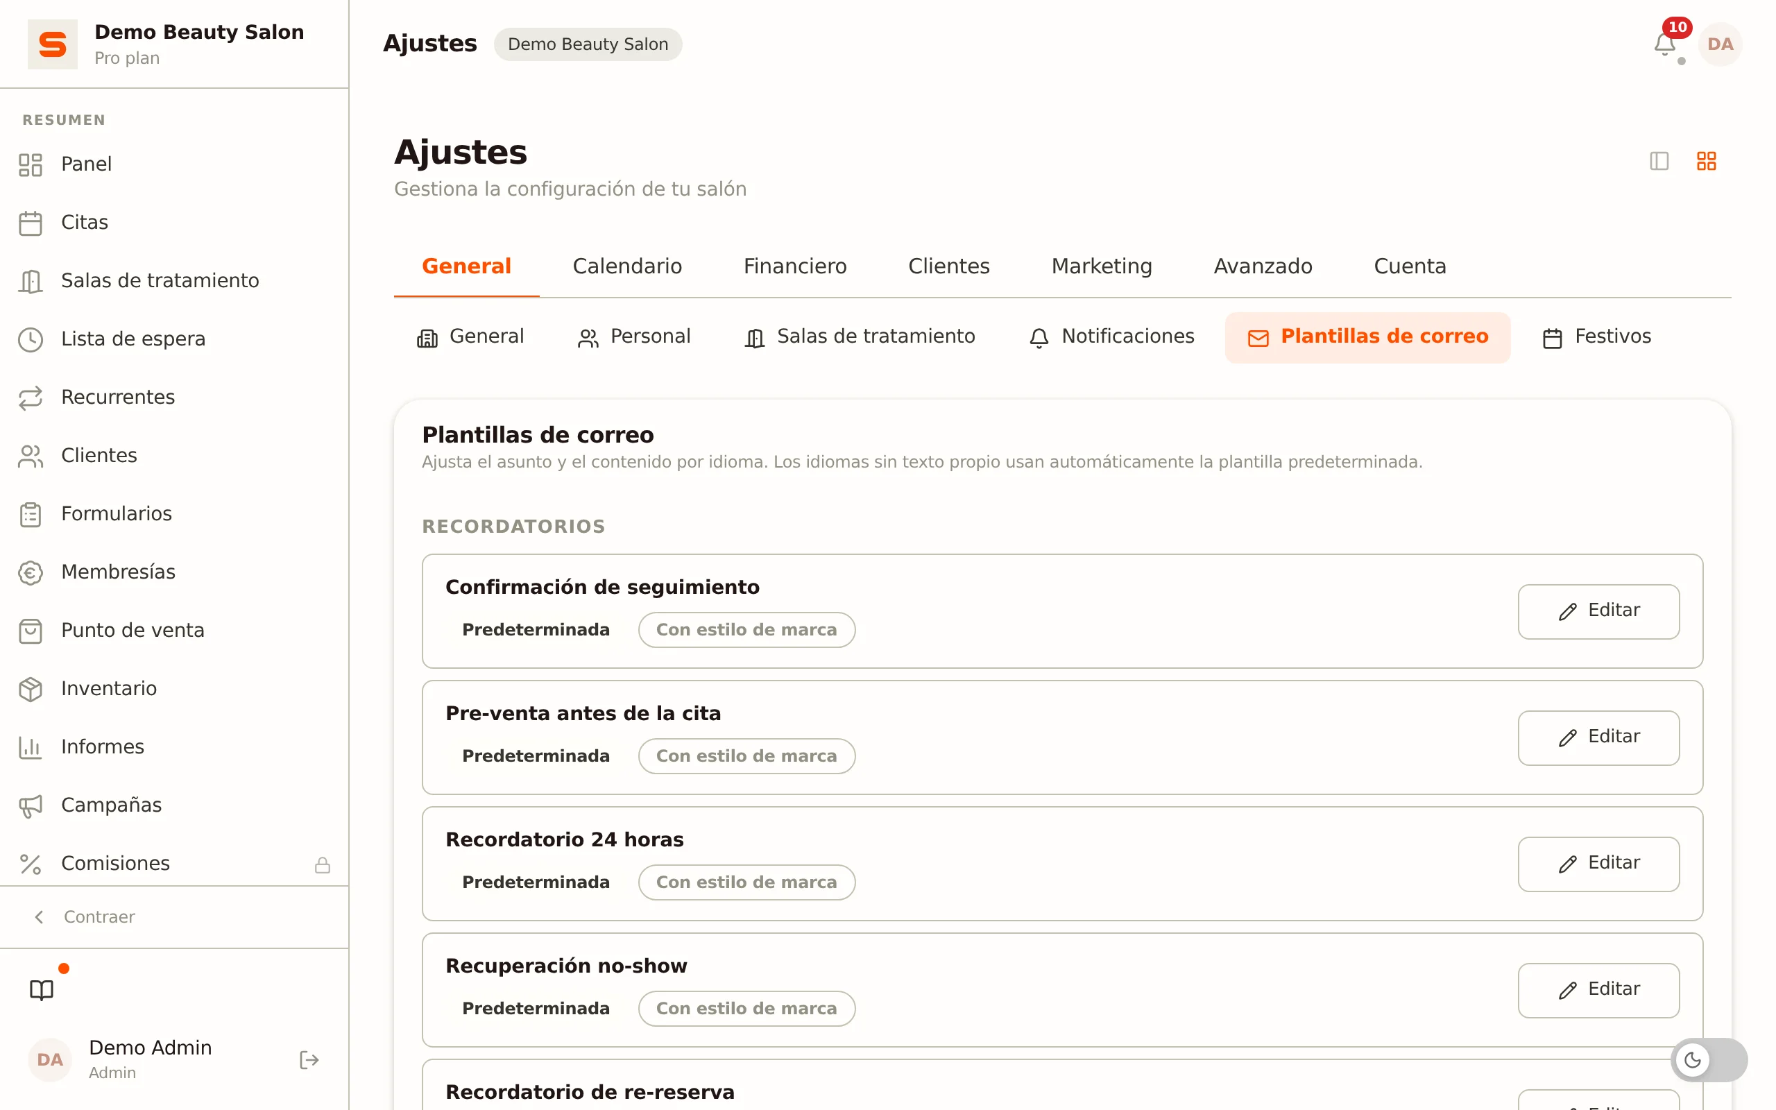Screen dimensions: 1776x1110
Task: Click the RECORDATORIOS section heading
Action: tap(513, 527)
